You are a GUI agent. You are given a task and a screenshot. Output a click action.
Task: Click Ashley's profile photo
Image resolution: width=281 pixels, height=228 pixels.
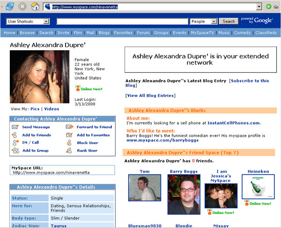pyautogui.click(x=40, y=76)
